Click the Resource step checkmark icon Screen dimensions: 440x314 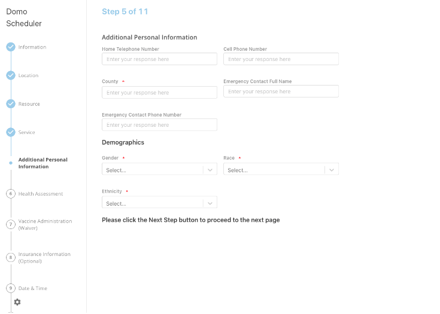pyautogui.click(x=11, y=103)
